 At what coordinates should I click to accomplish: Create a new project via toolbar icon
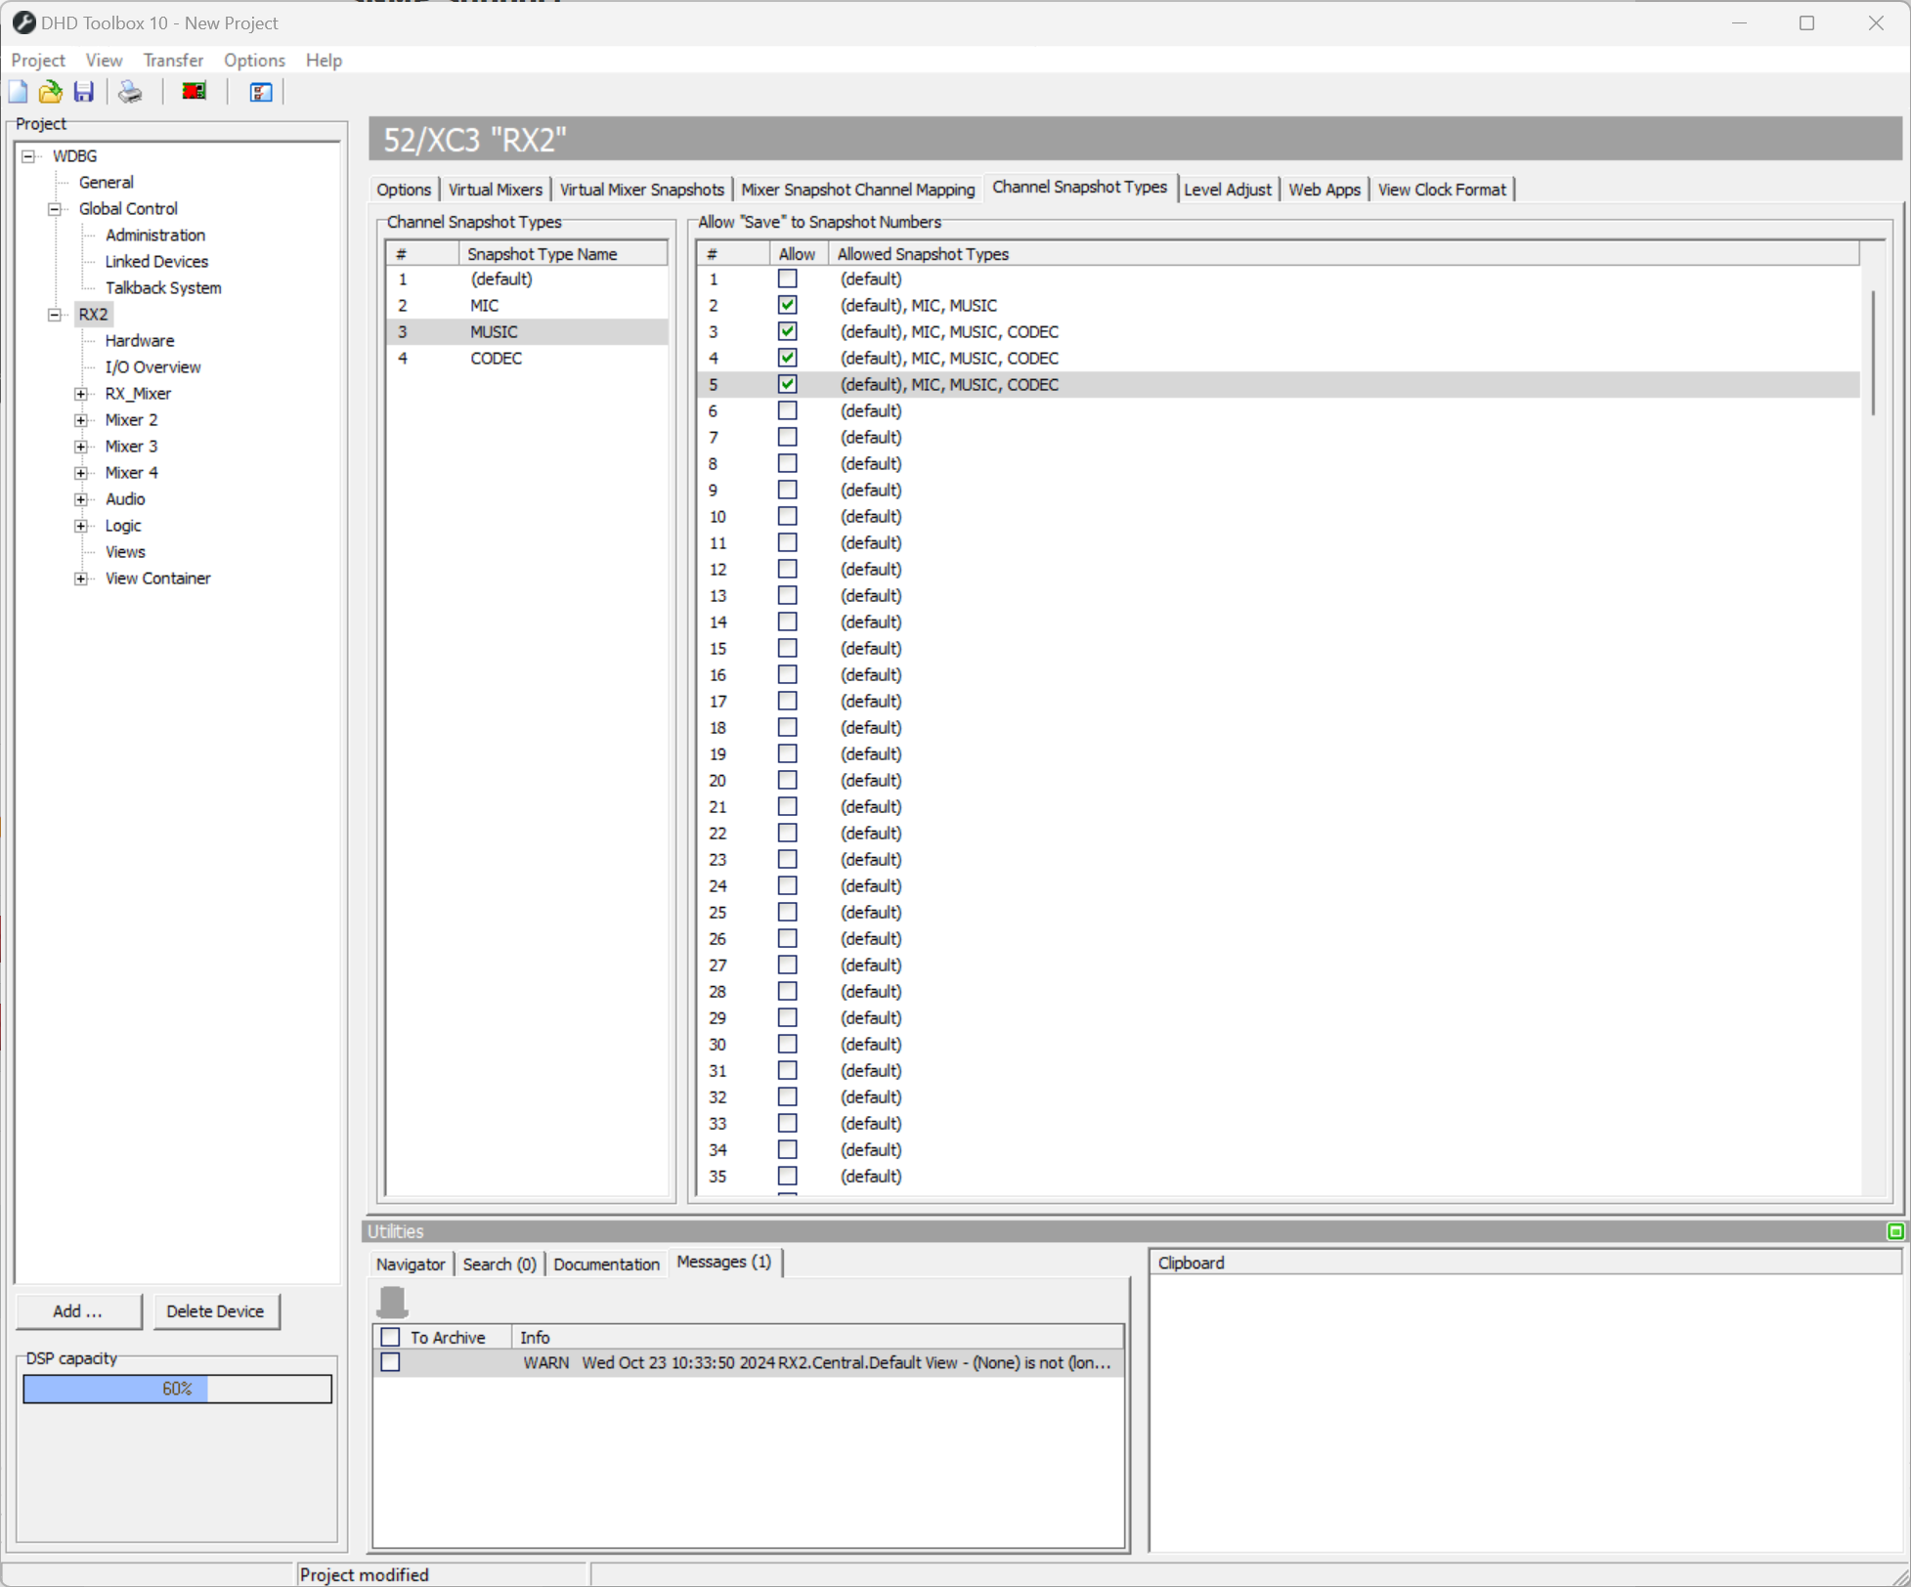point(18,91)
